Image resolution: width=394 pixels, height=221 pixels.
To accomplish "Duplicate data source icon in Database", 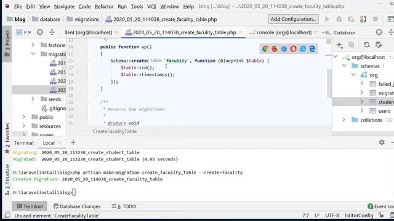I will [x=352, y=45].
